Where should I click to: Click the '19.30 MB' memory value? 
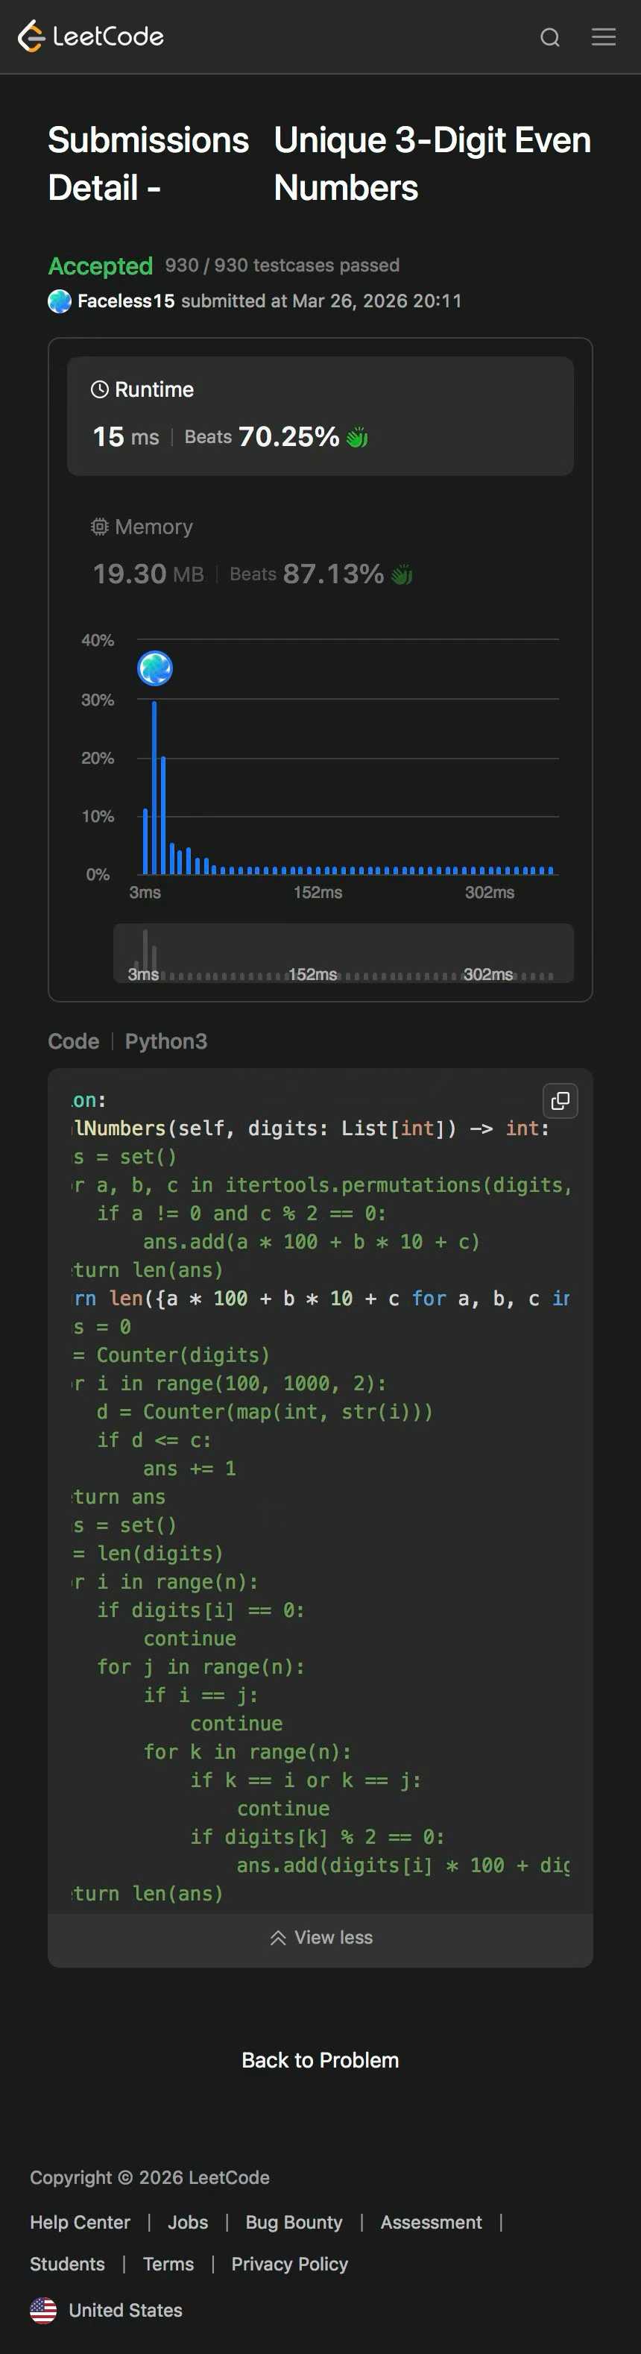coord(149,574)
